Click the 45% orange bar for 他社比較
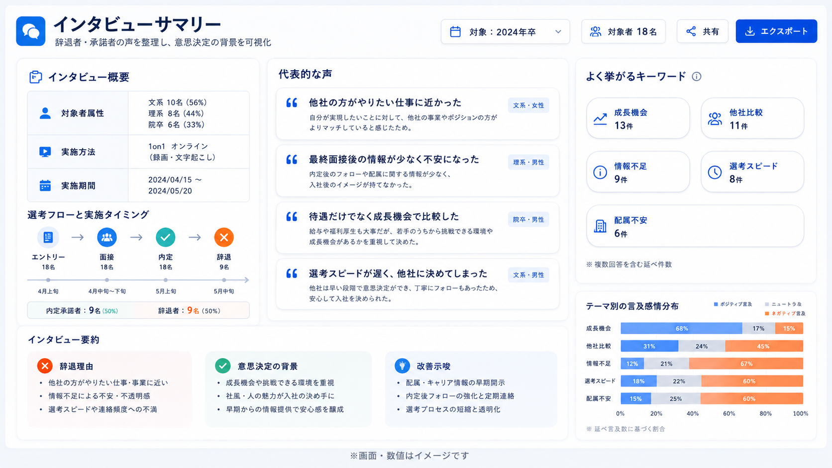832x468 pixels. point(764,346)
